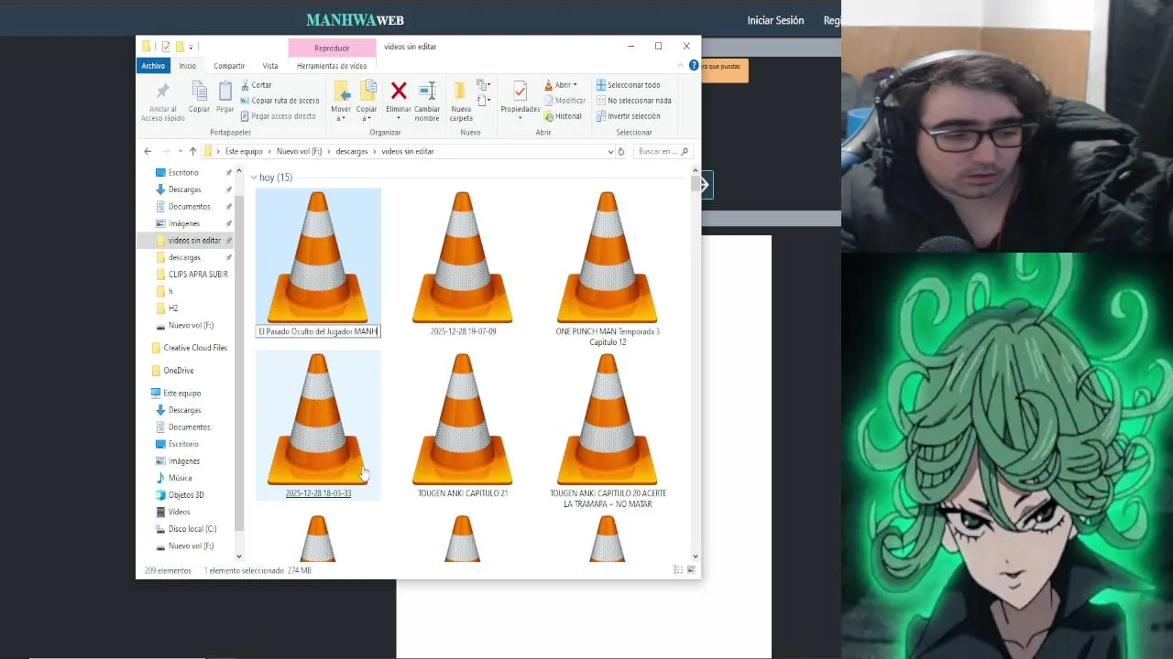Switch to the Inicio ribbon tab
This screenshot has width=1173, height=659.
pyautogui.click(x=187, y=66)
